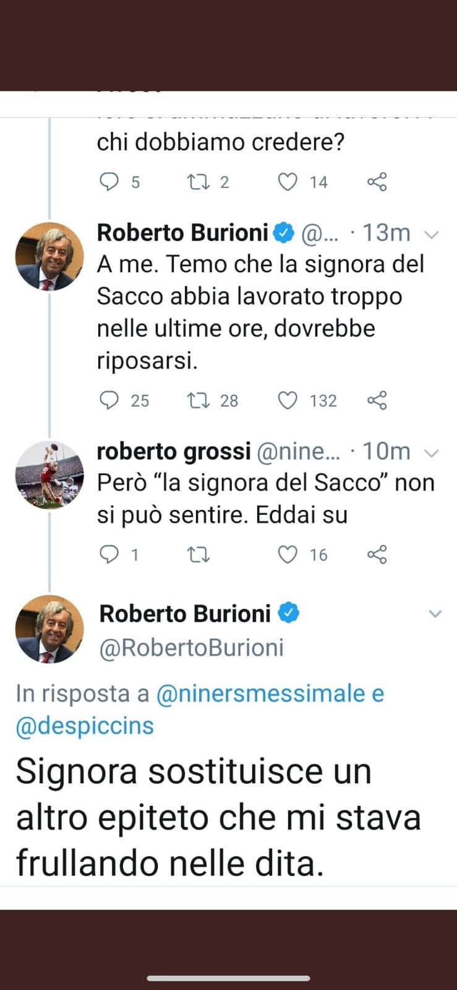The image size is (457, 990).
Task: Retweet roberto grossi's tweet
Action: pos(199,554)
